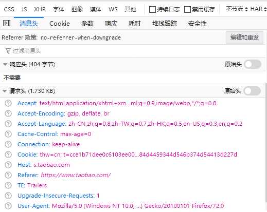Click the help icon beside User-Agent
267x212 pixels.
click(8, 206)
